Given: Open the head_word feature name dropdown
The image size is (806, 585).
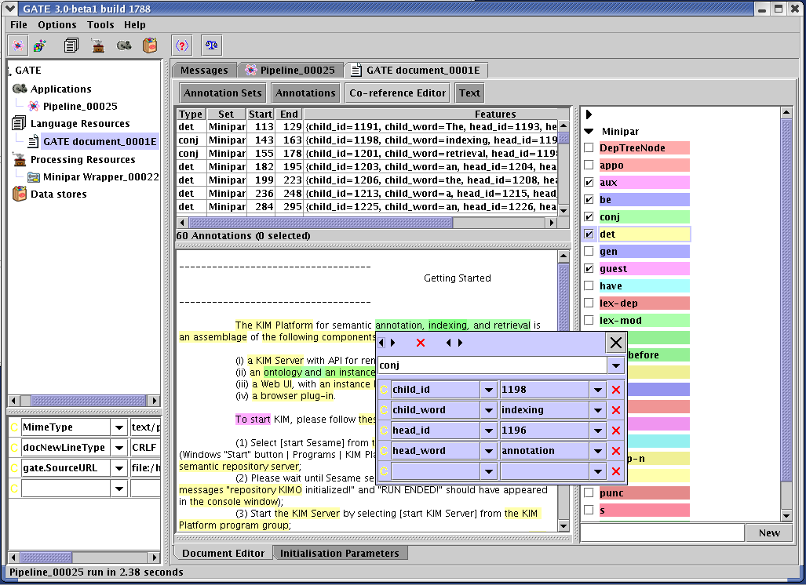Looking at the screenshot, I should tap(488, 451).
